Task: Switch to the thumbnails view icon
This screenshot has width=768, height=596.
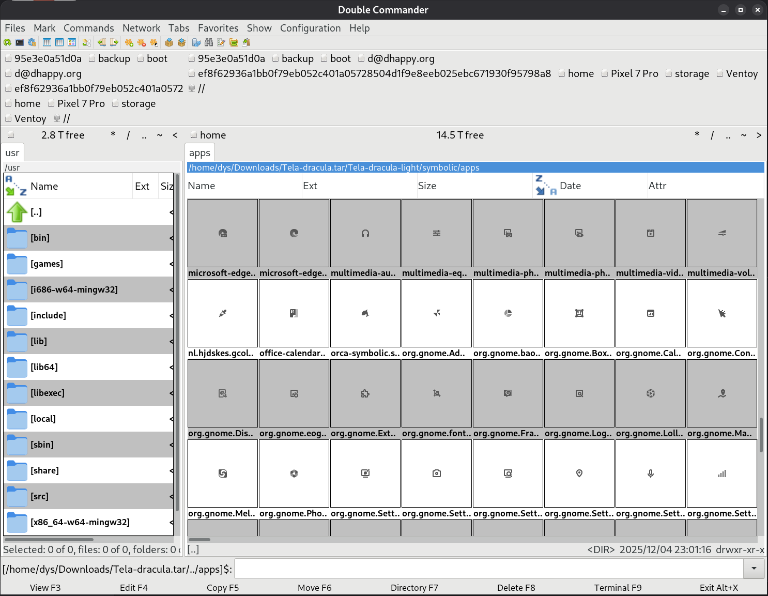Action: click(72, 42)
